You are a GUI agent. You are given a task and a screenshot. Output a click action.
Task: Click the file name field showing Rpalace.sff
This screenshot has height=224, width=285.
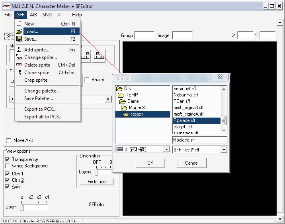pyautogui.click(x=200, y=140)
